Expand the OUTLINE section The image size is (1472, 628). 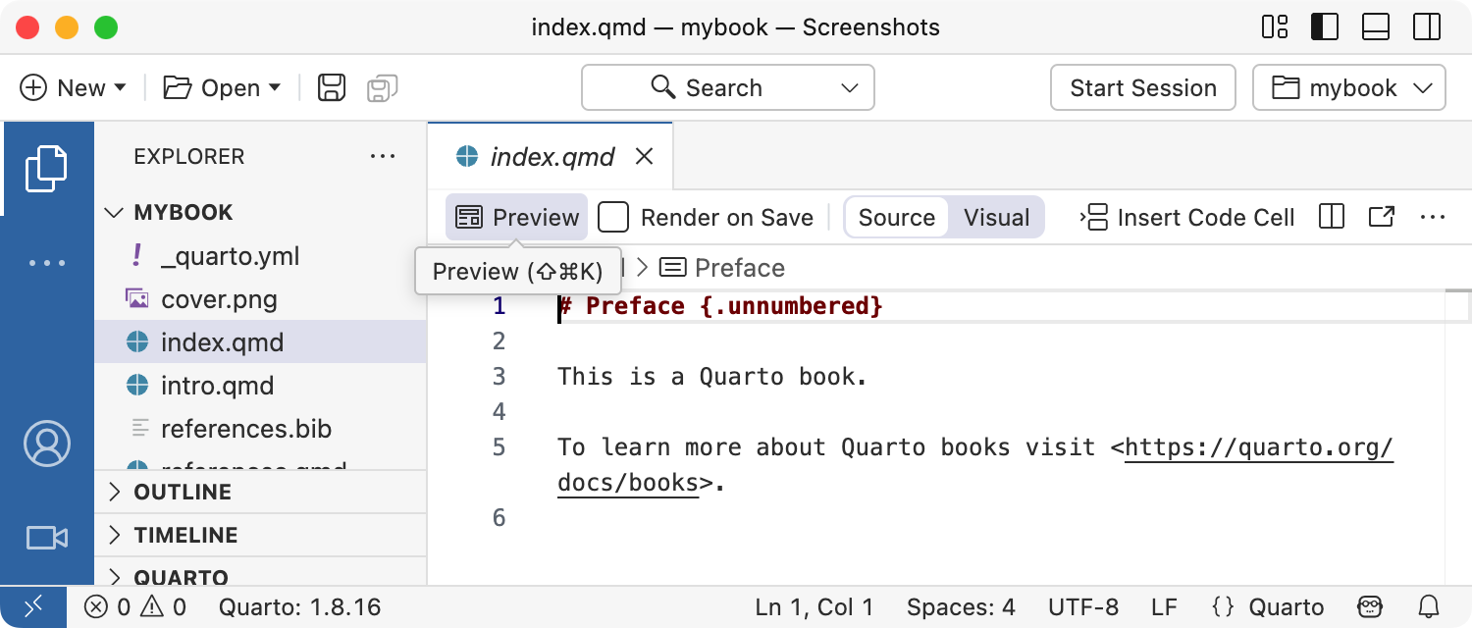point(183,492)
